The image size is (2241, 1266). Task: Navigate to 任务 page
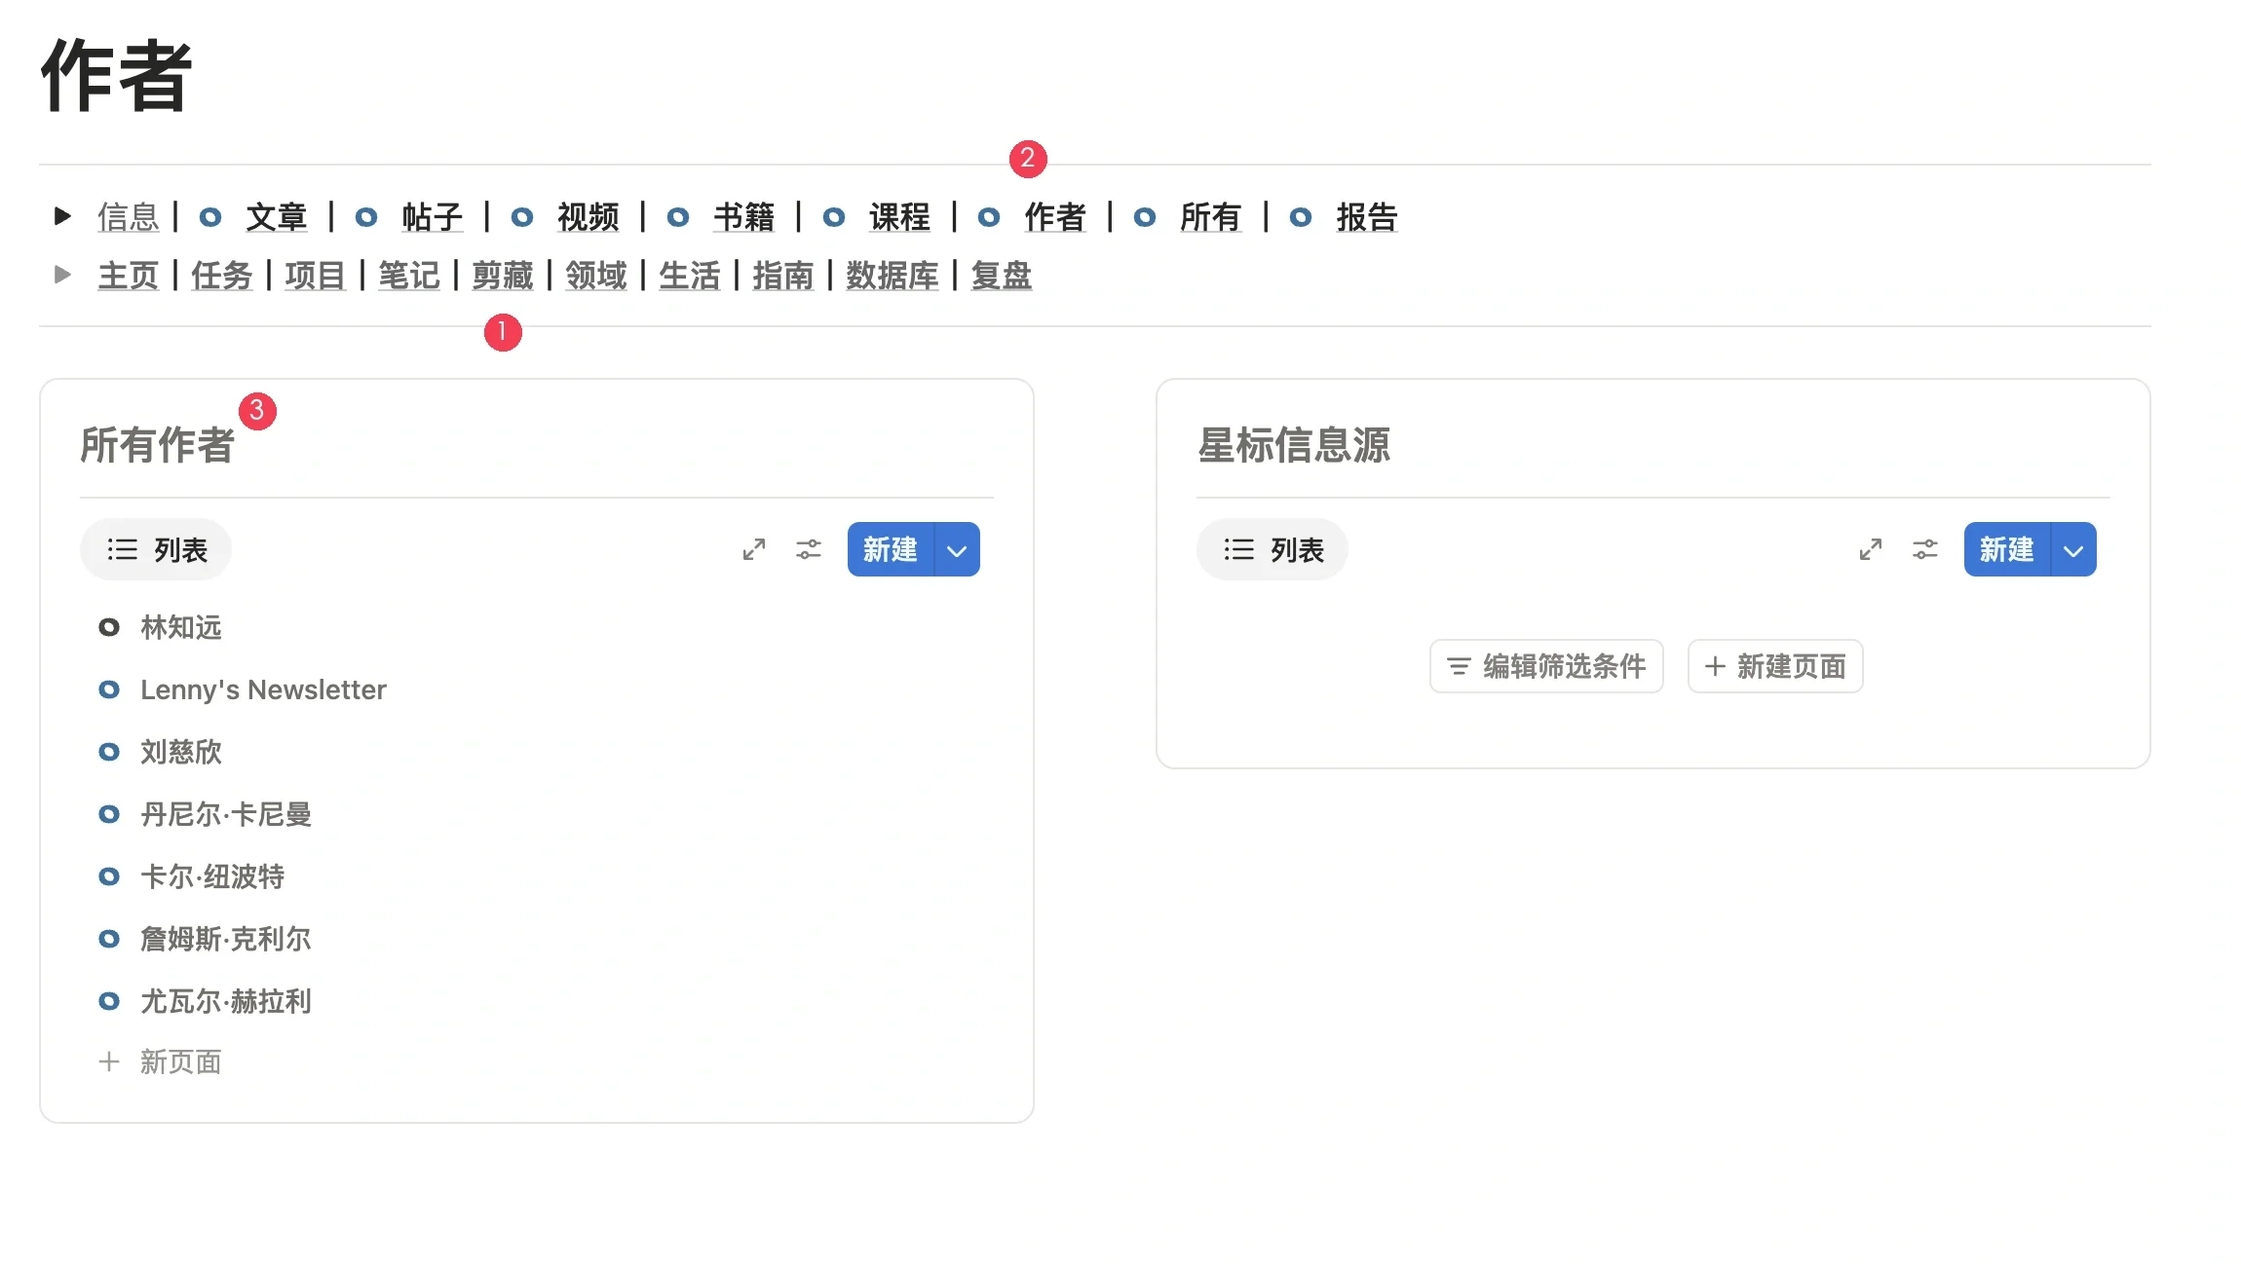pyautogui.click(x=221, y=276)
